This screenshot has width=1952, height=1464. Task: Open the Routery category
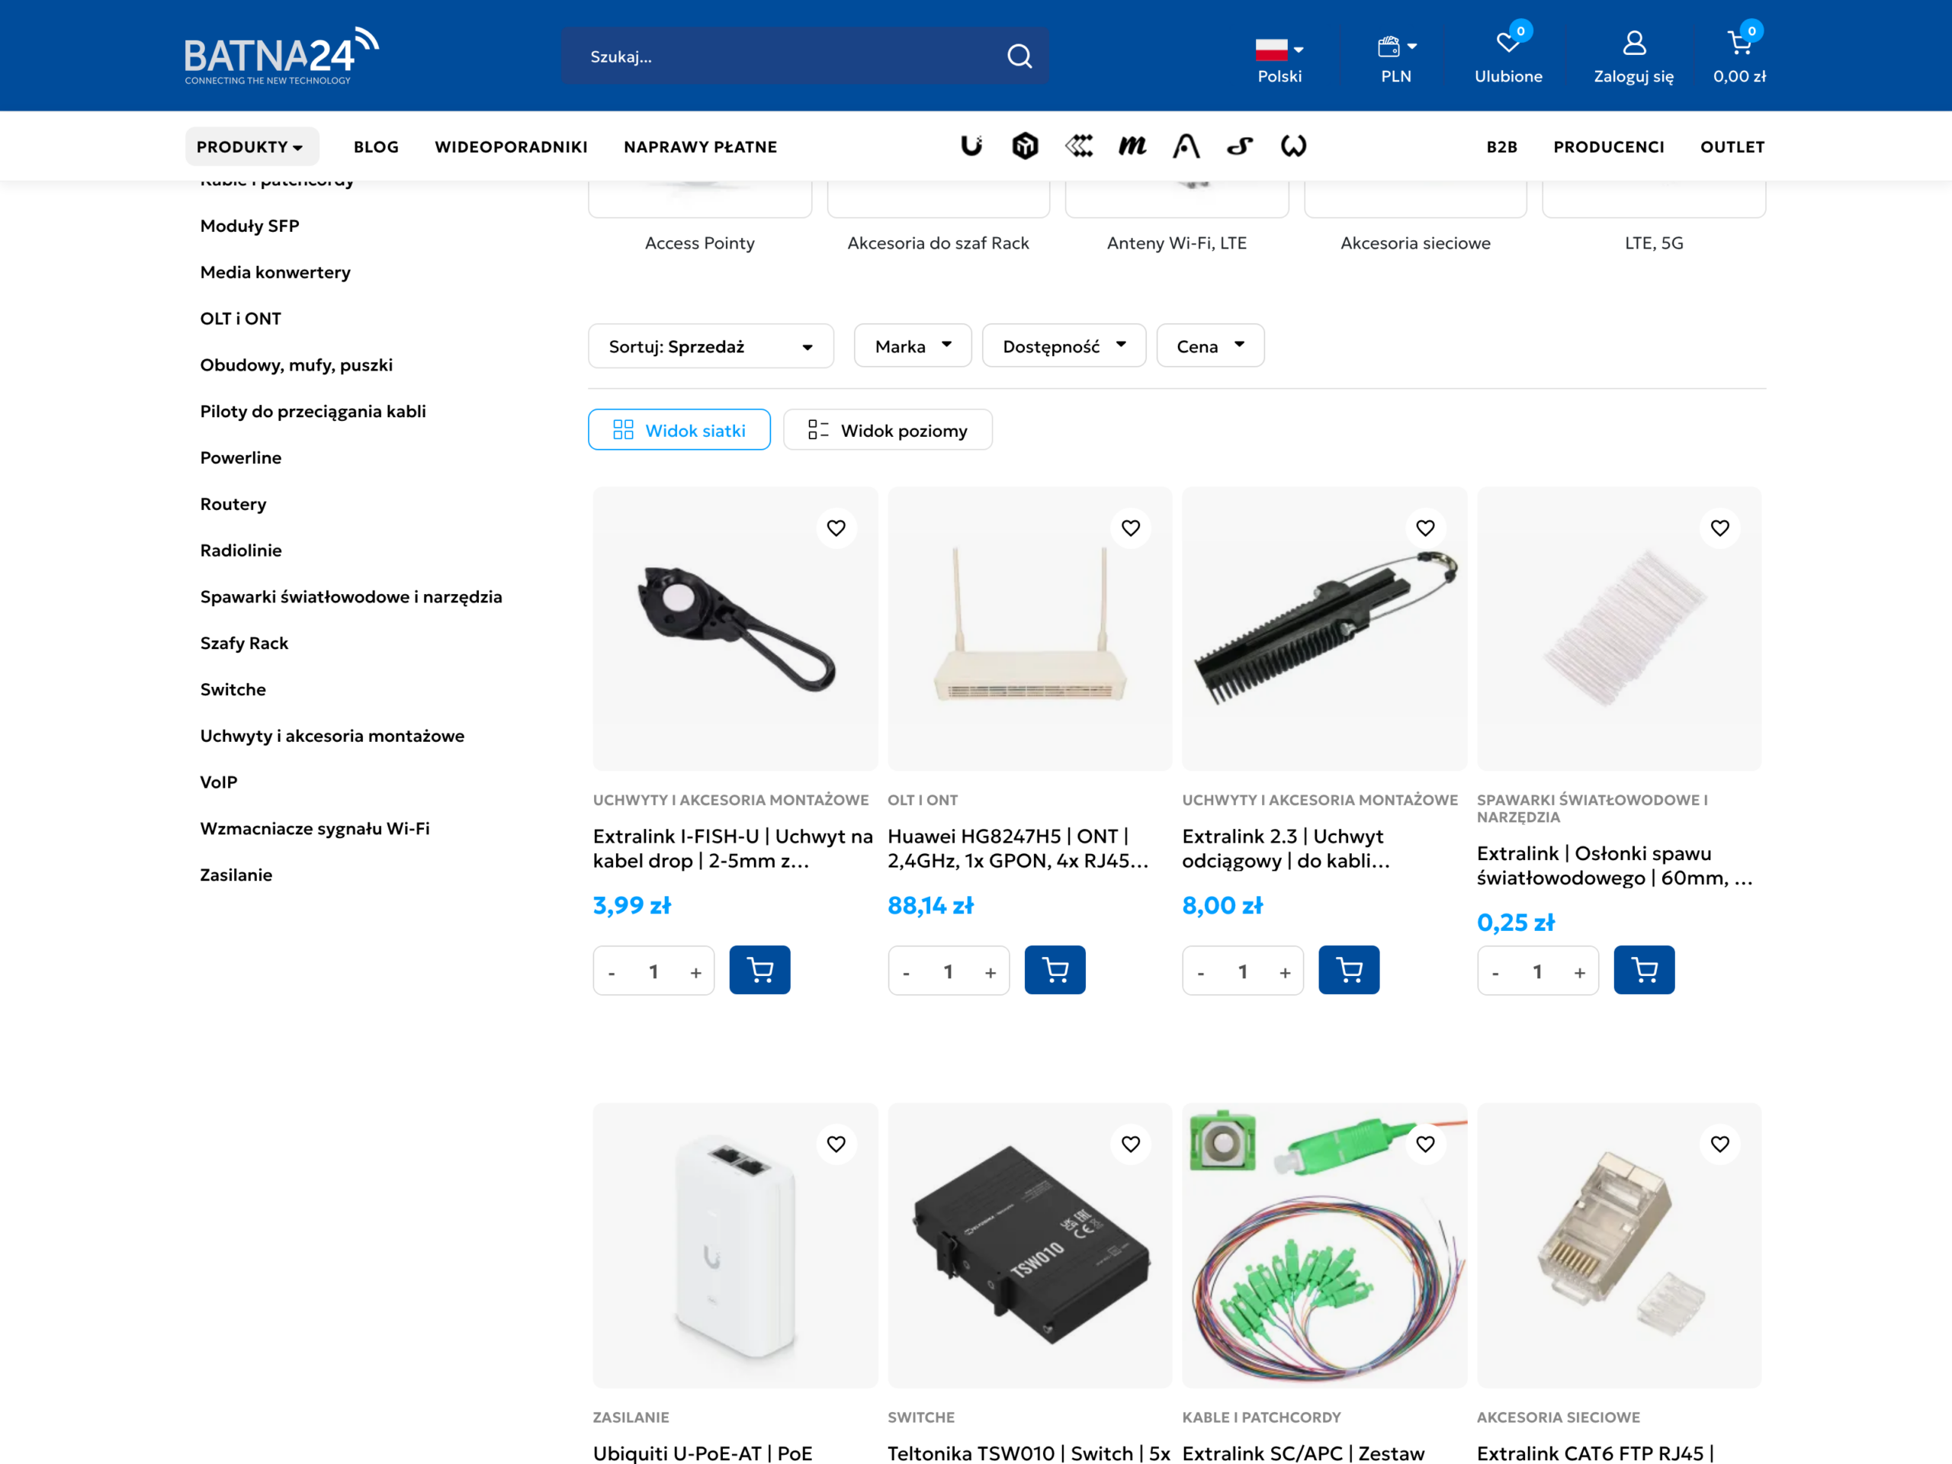[233, 504]
